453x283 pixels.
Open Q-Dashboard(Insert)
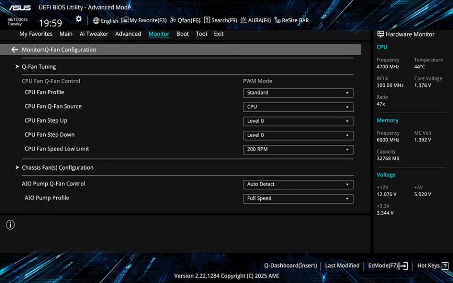[291, 265]
